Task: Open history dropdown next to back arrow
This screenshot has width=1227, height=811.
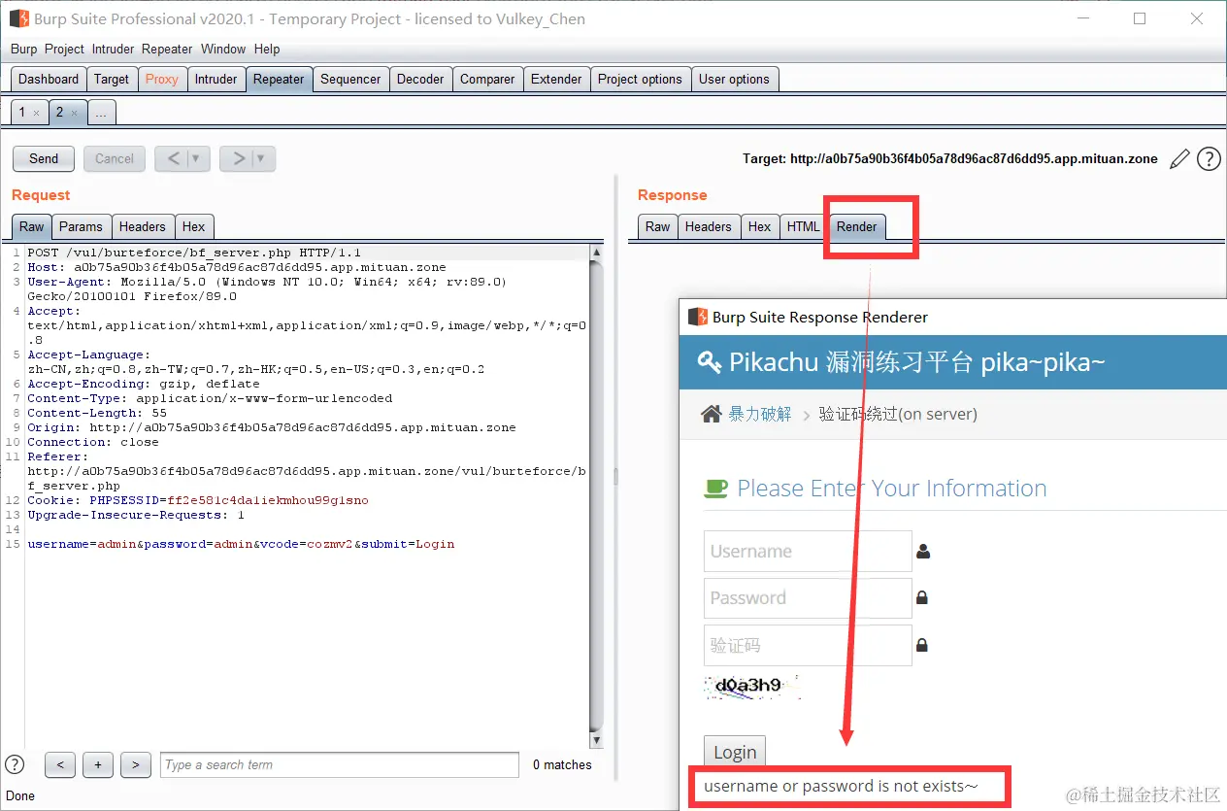Action: click(198, 158)
